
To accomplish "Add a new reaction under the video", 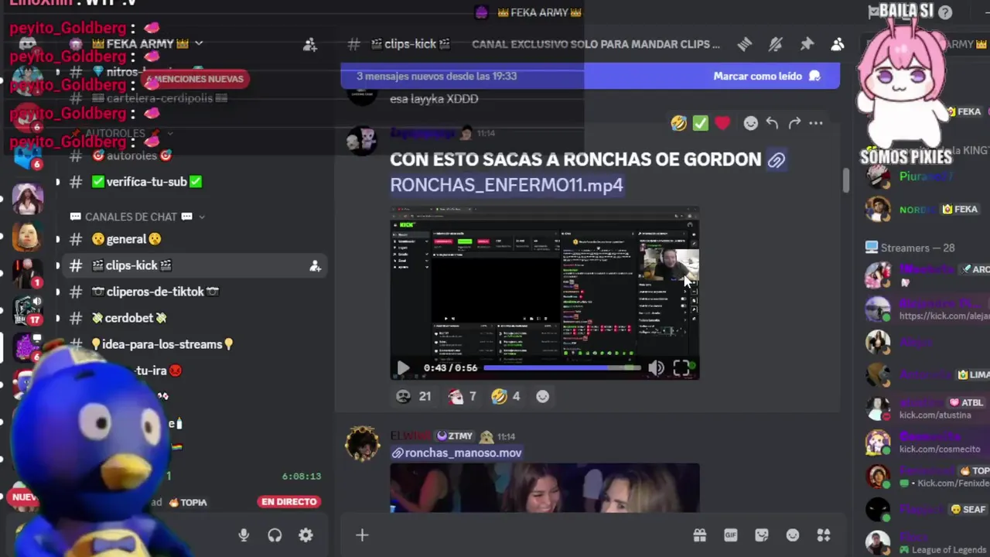I will pos(543,396).
